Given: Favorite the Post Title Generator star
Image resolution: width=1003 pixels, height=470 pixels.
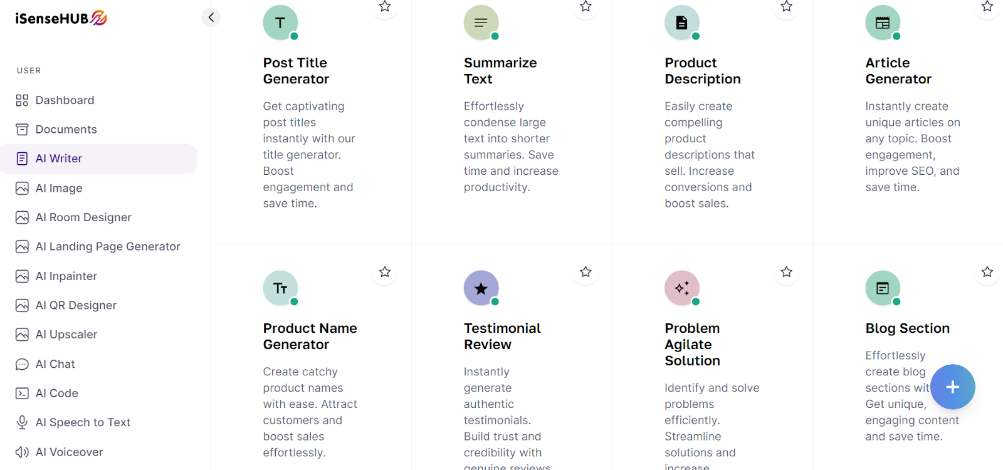Looking at the screenshot, I should [385, 7].
